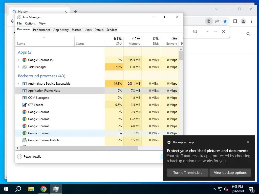Switch to the Startup tab
The image size is (259, 194).
[x=76, y=30]
